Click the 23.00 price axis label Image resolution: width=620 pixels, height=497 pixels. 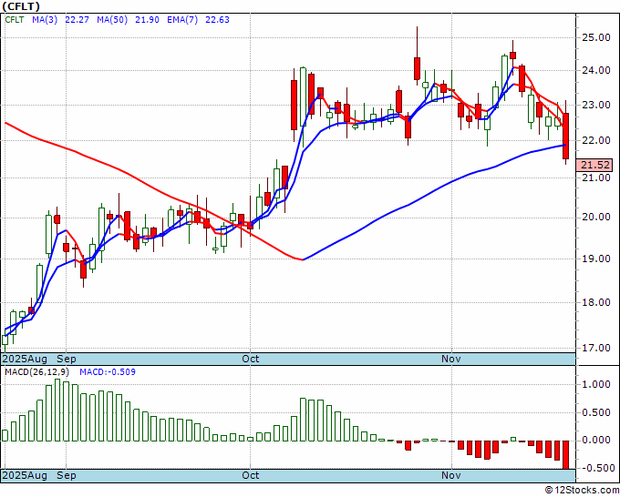pyautogui.click(x=595, y=105)
